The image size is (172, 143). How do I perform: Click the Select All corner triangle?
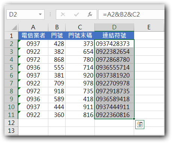14,27
